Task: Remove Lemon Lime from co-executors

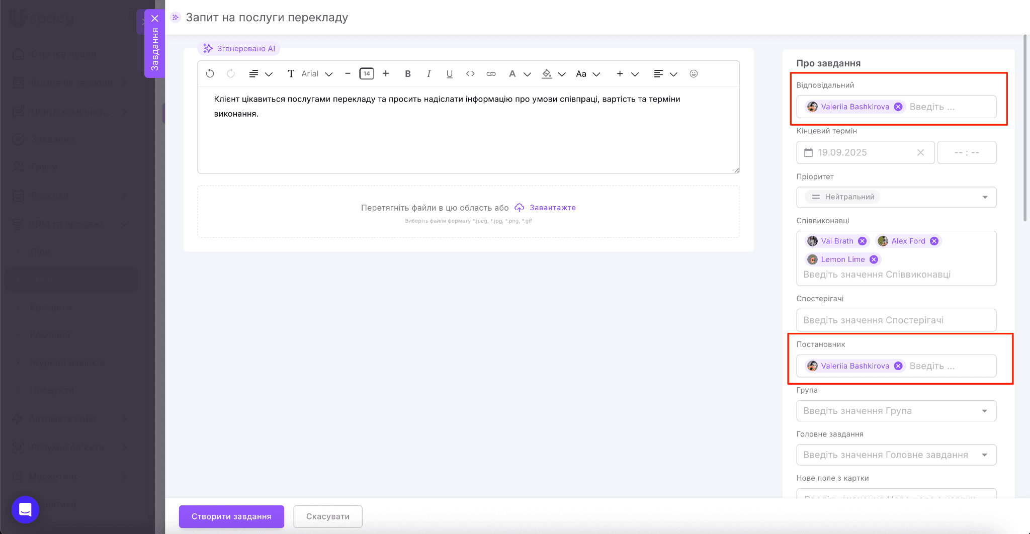Action: pyautogui.click(x=874, y=259)
